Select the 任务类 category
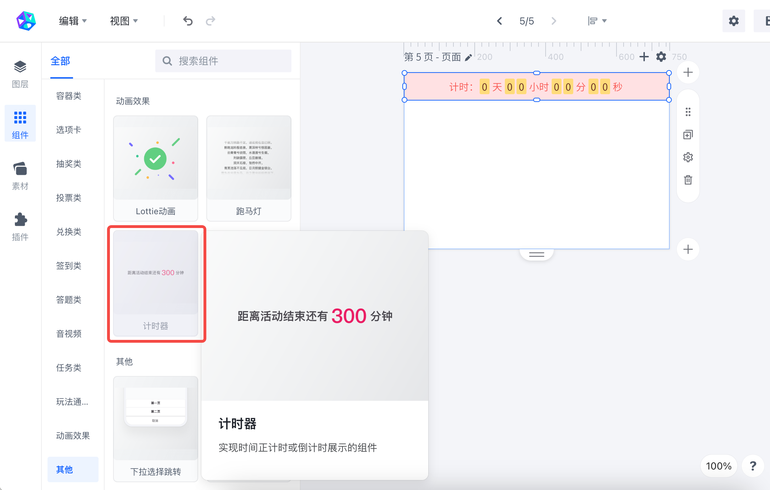The height and width of the screenshot is (490, 770). [x=69, y=368]
